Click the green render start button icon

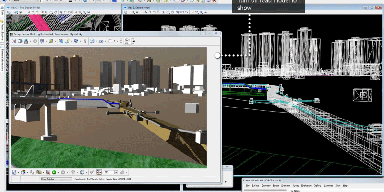54,172
